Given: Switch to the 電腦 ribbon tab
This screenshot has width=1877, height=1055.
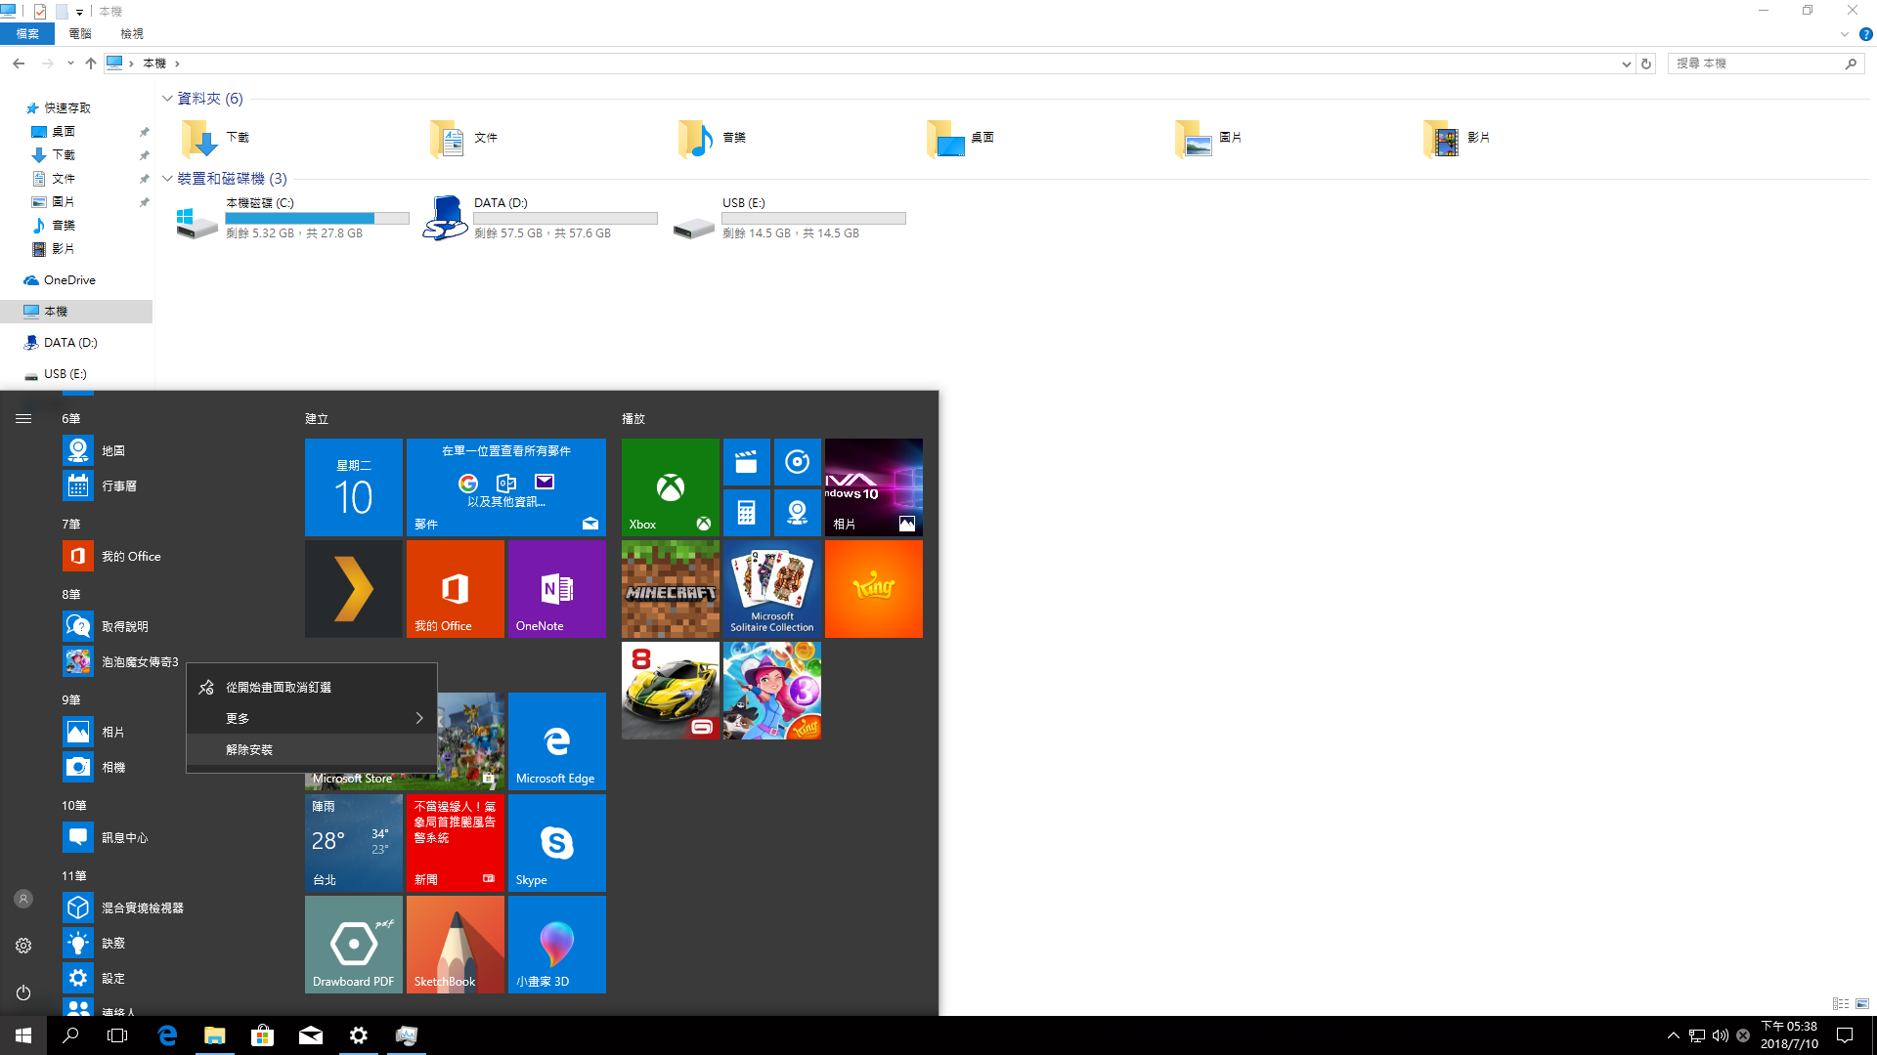Looking at the screenshot, I should 80,33.
